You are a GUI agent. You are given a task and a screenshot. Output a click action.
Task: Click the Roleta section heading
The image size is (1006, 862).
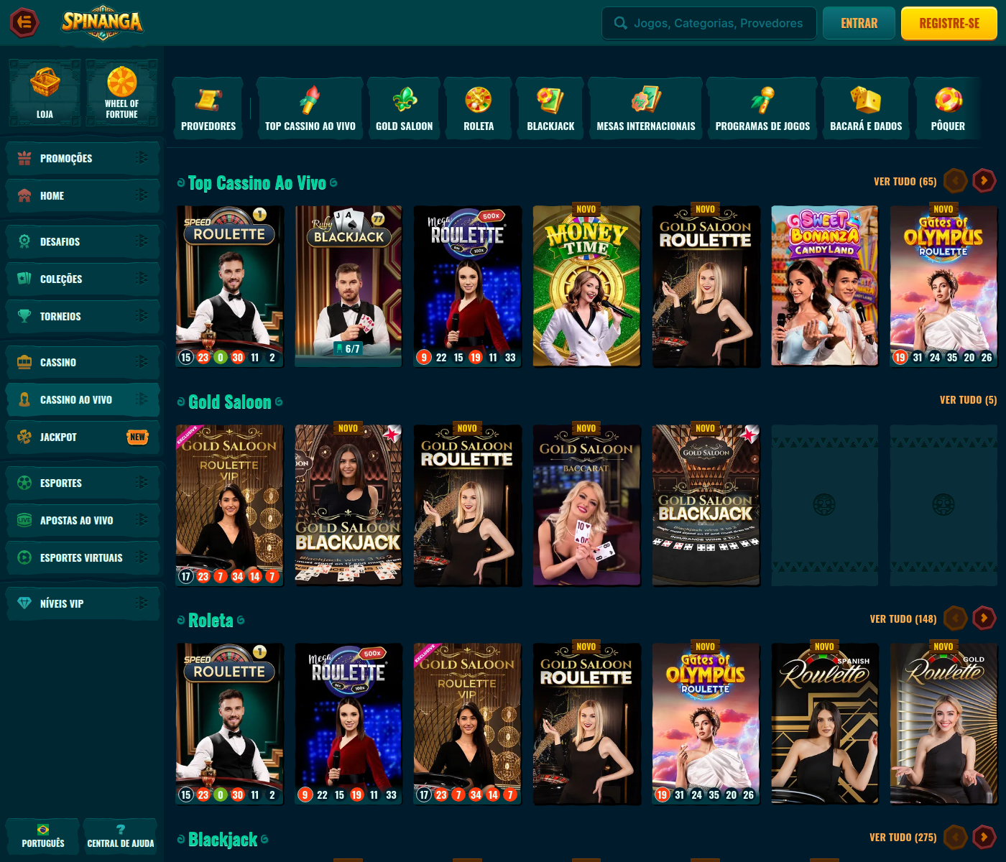coord(211,621)
